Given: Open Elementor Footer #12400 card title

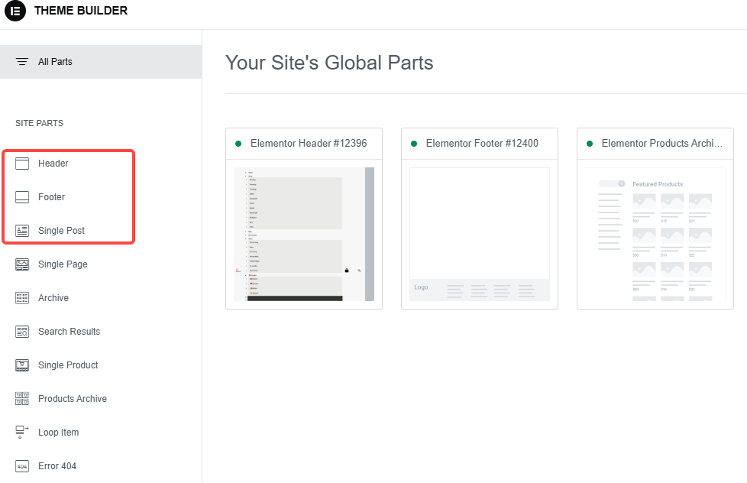Looking at the screenshot, I should 482,143.
